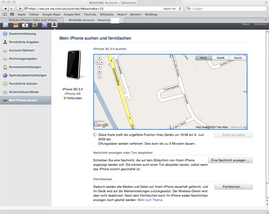This screenshot has height=214, width=269.
Task: Pan map right with arrow control
Action: click(x=102, y=62)
